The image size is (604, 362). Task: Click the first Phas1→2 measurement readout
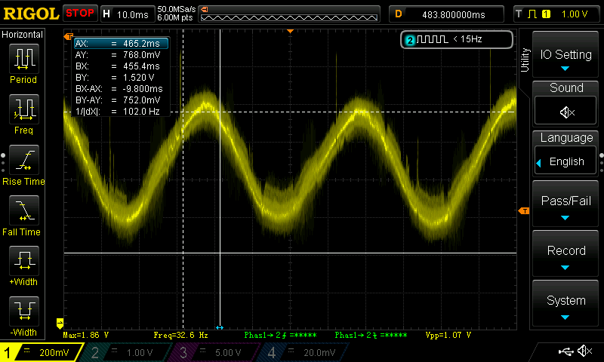point(280,335)
